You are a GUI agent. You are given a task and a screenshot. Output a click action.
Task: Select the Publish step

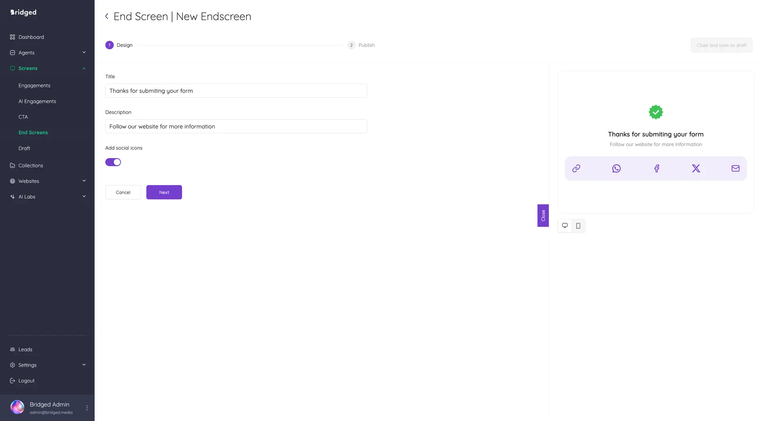361,45
